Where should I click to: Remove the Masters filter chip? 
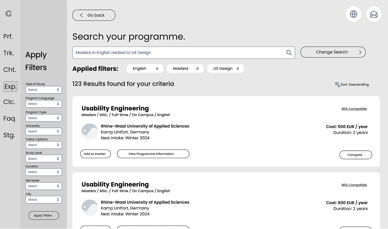coord(197,69)
